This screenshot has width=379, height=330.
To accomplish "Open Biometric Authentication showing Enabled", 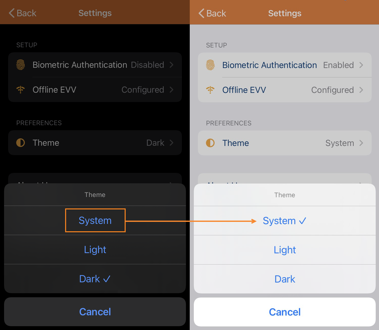I will (285, 65).
